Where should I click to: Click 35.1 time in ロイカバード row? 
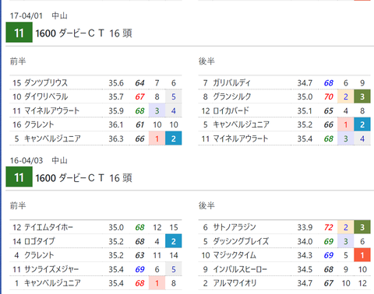(305, 111)
